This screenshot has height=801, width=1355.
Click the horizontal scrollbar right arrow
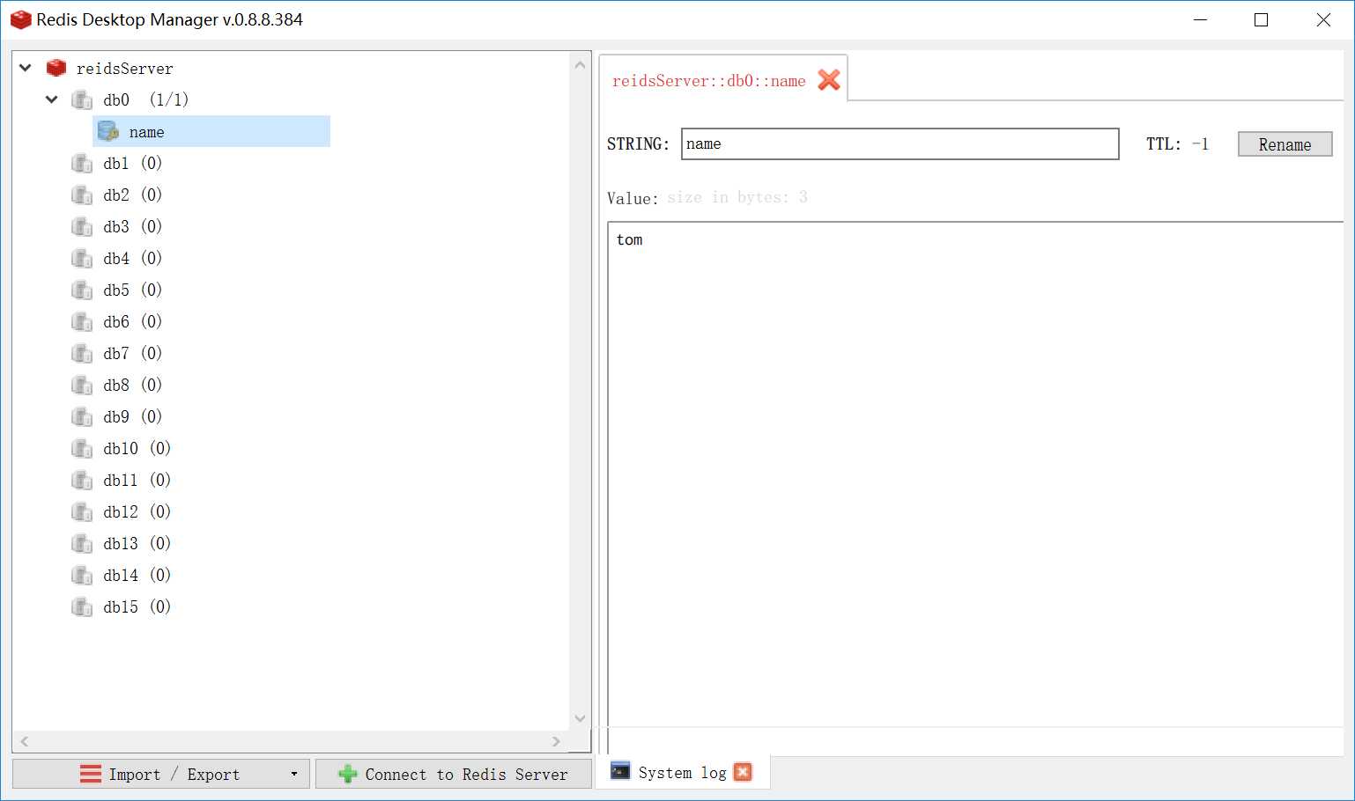[556, 741]
